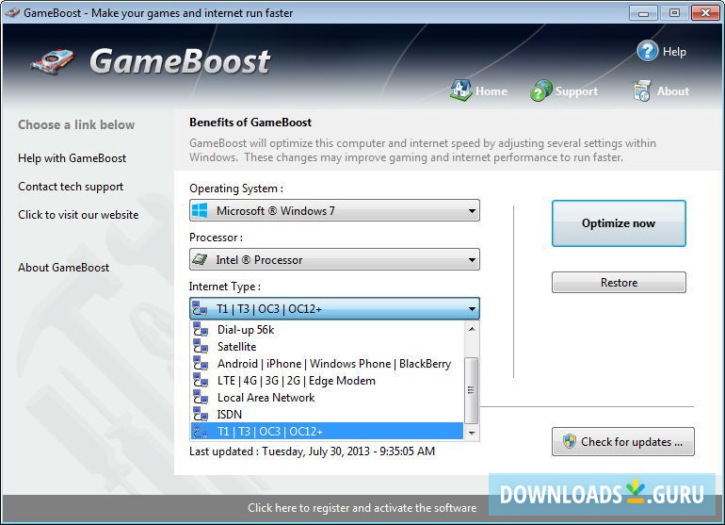Click register and activate the software bar
This screenshot has height=525, width=725.
[x=362, y=508]
